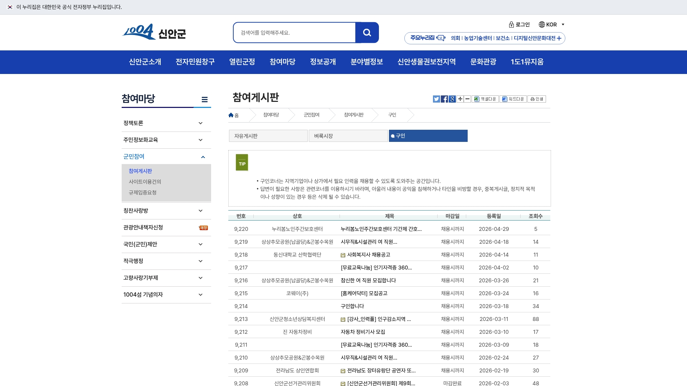Switch to the 구인 tab
Image resolution: width=687 pixels, height=386 pixels.
pyautogui.click(x=428, y=136)
